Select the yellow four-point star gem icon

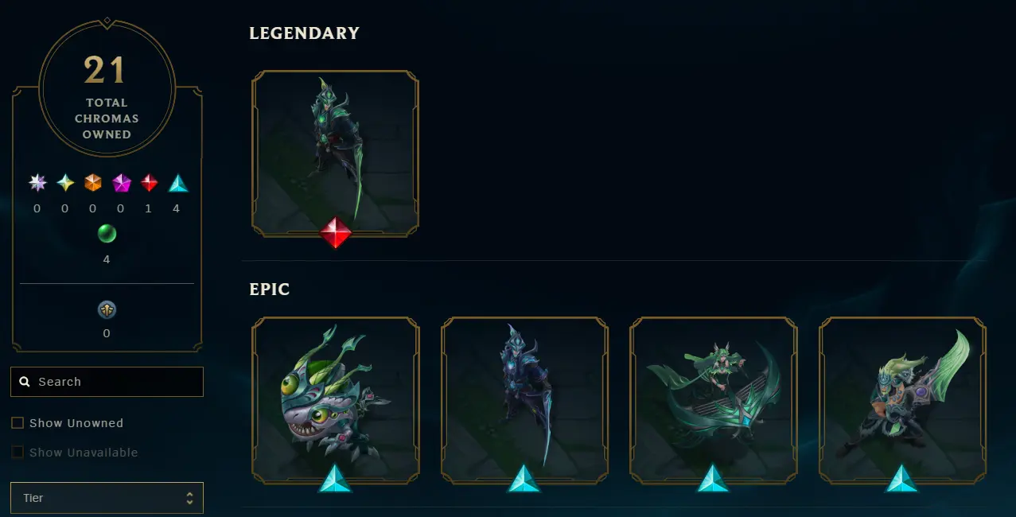click(65, 184)
